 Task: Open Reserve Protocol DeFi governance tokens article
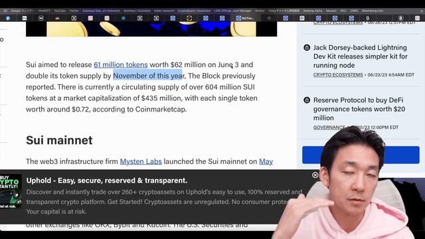click(x=359, y=109)
